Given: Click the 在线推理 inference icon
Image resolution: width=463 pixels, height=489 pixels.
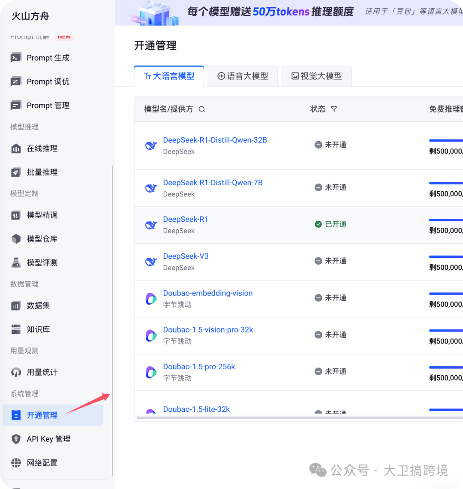Looking at the screenshot, I should 15,148.
